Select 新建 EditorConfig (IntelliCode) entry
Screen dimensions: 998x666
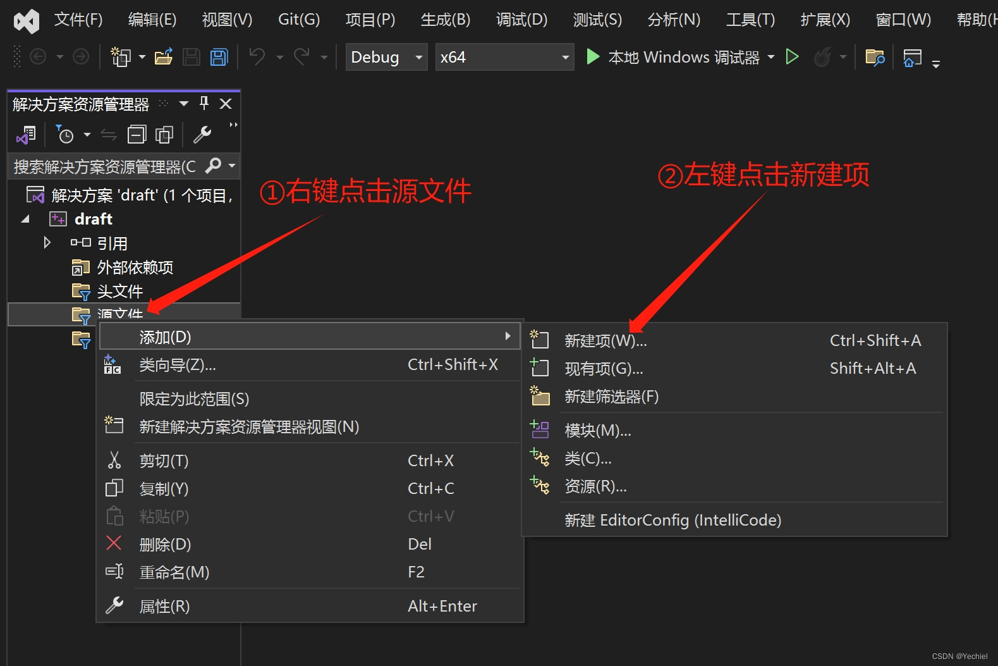coord(734,520)
